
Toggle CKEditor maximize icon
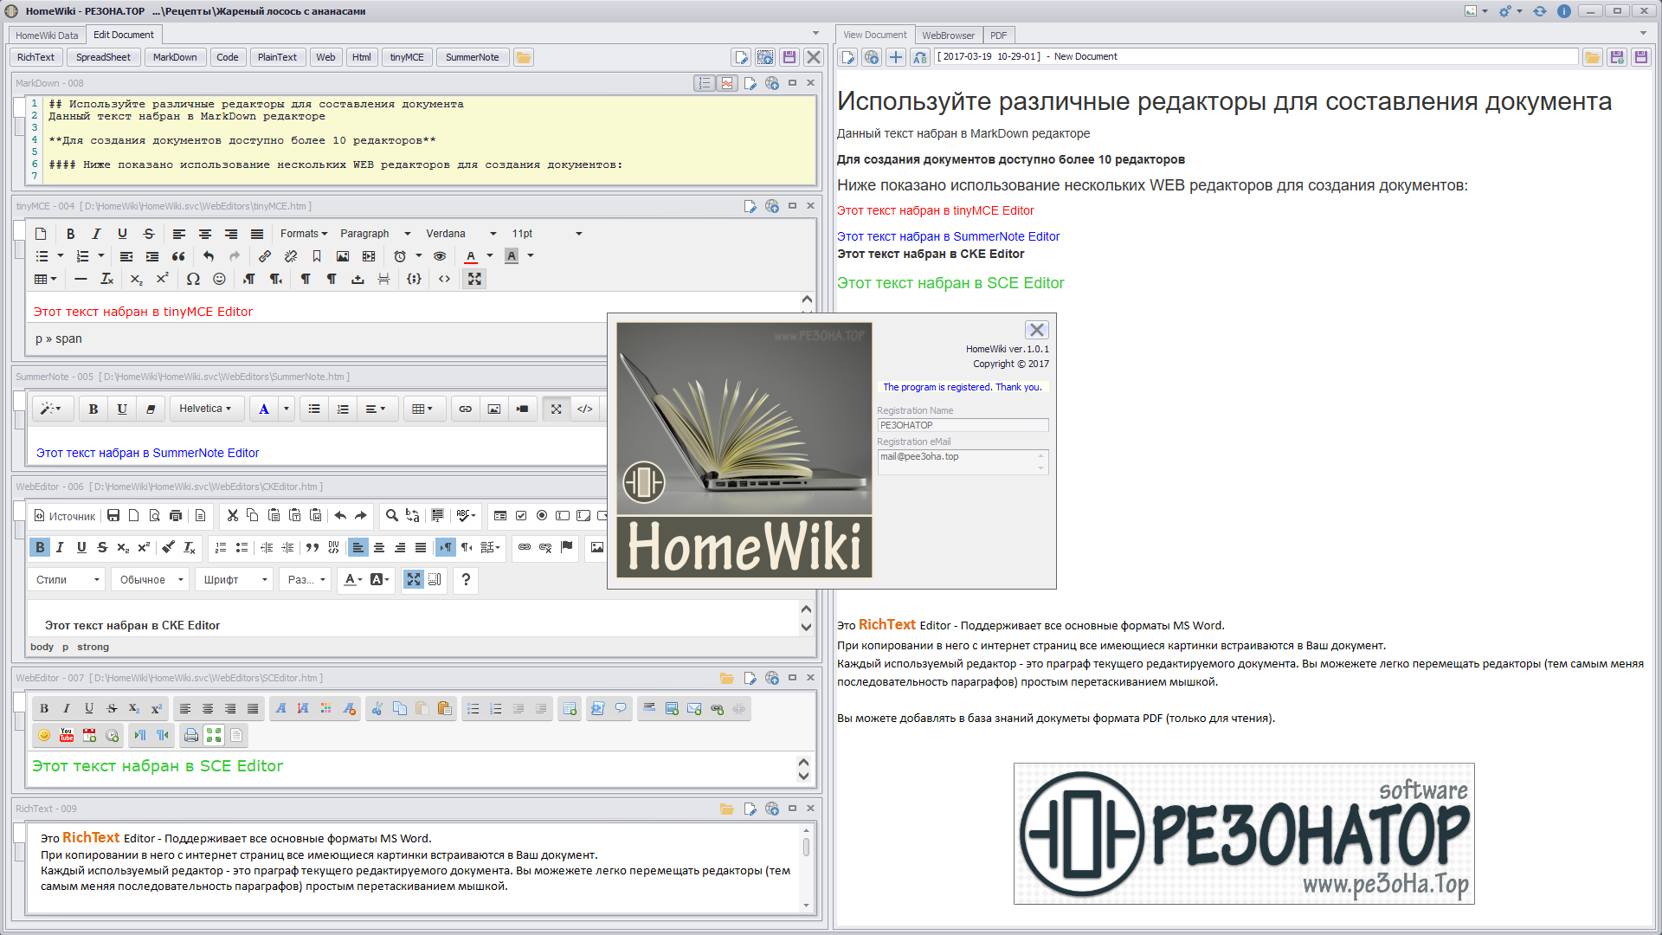[414, 579]
